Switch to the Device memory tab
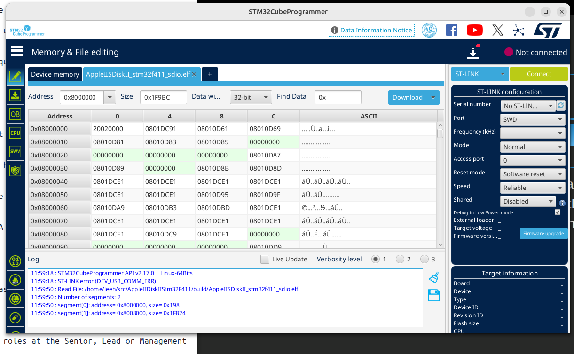Screen dimensions: 574x354 (55, 74)
